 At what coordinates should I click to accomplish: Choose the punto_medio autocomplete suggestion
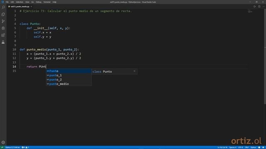click(69, 84)
